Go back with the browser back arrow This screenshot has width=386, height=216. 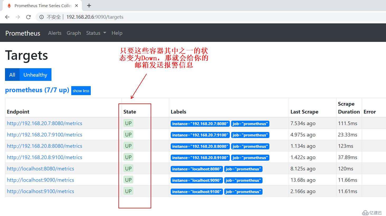[x=7, y=17]
